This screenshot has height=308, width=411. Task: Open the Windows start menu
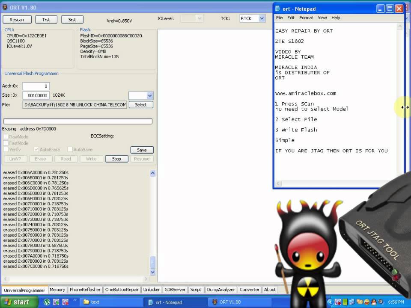(x=18, y=302)
